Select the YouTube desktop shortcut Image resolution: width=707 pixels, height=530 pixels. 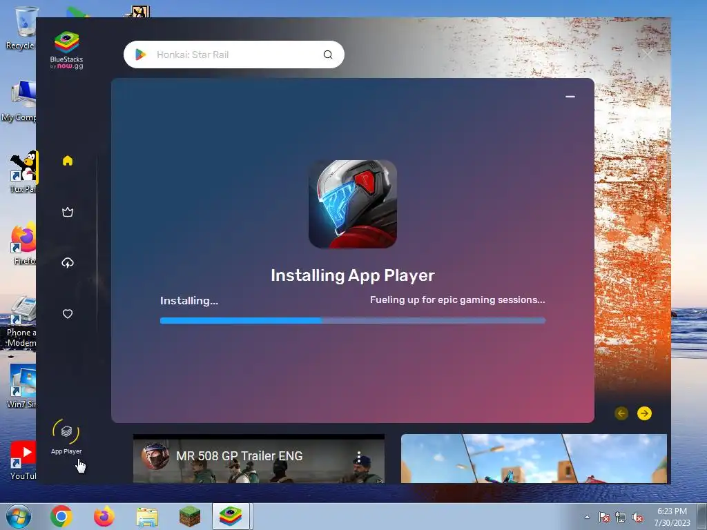pyautogui.click(x=23, y=460)
